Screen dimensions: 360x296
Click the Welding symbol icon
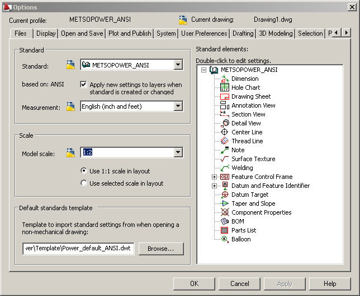[225, 168]
